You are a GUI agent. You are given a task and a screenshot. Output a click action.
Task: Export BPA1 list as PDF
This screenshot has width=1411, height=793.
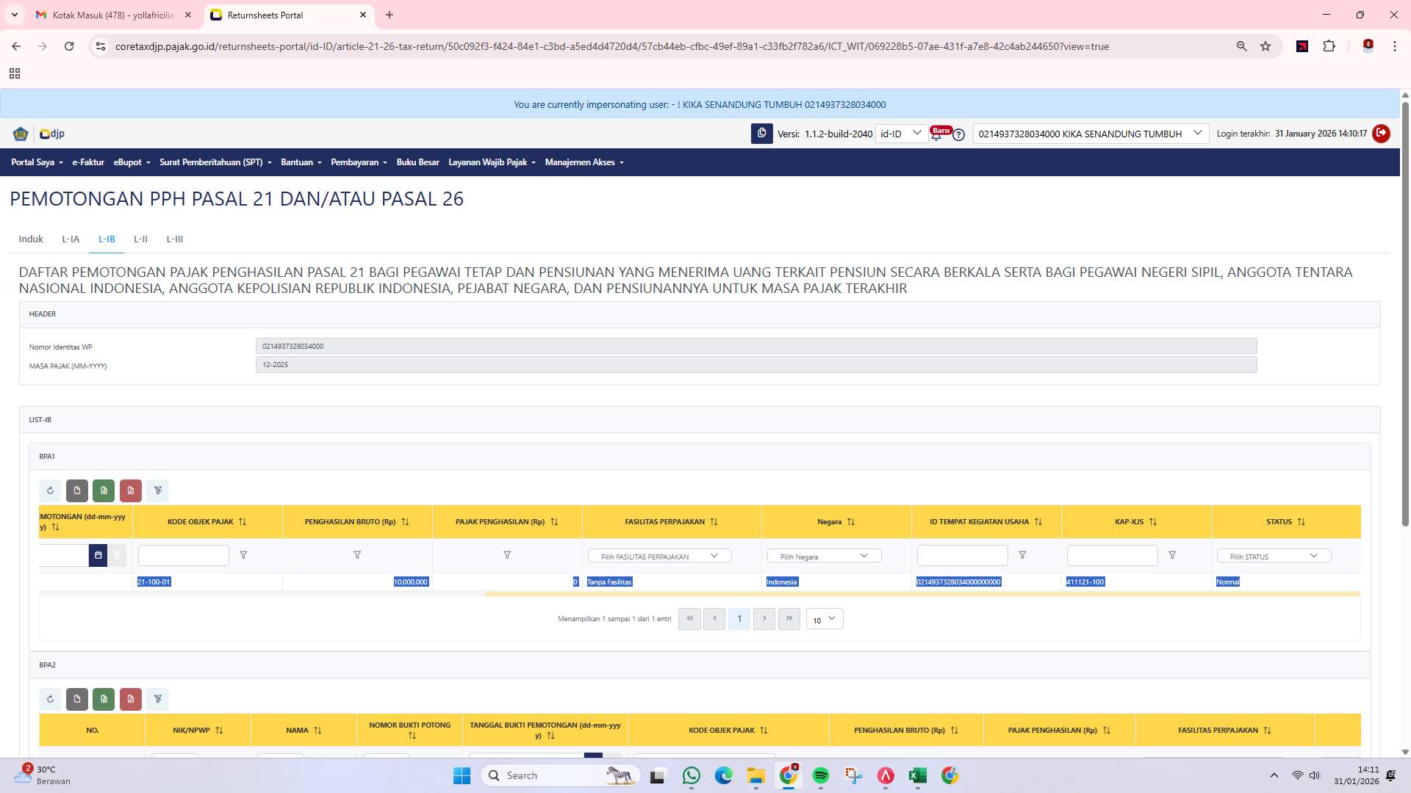pos(131,490)
